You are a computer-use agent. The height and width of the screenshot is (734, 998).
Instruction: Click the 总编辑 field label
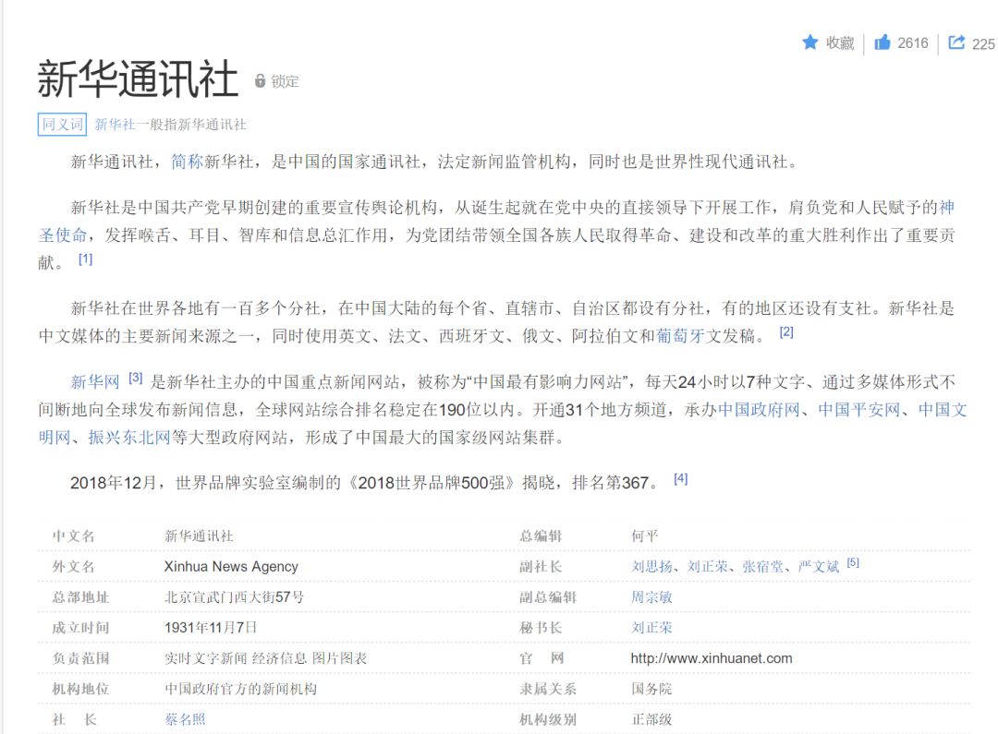point(541,535)
